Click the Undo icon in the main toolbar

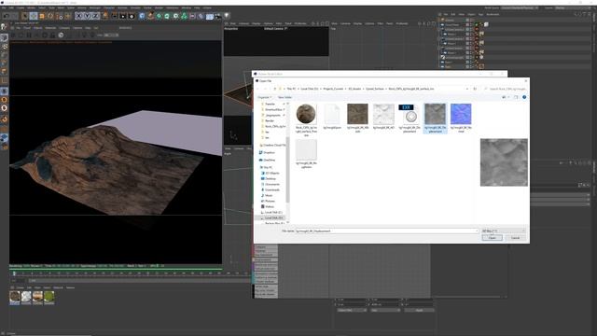click(x=7, y=16)
